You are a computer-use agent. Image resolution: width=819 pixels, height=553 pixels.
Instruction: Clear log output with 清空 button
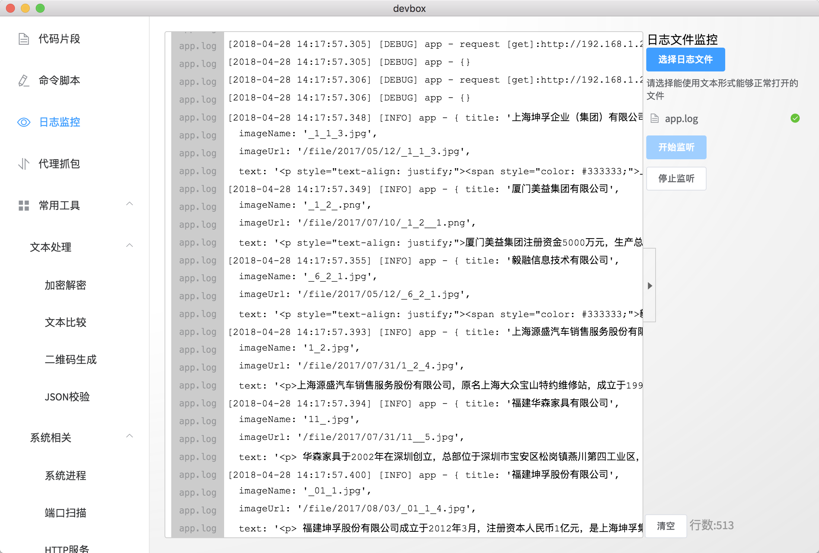(x=666, y=526)
